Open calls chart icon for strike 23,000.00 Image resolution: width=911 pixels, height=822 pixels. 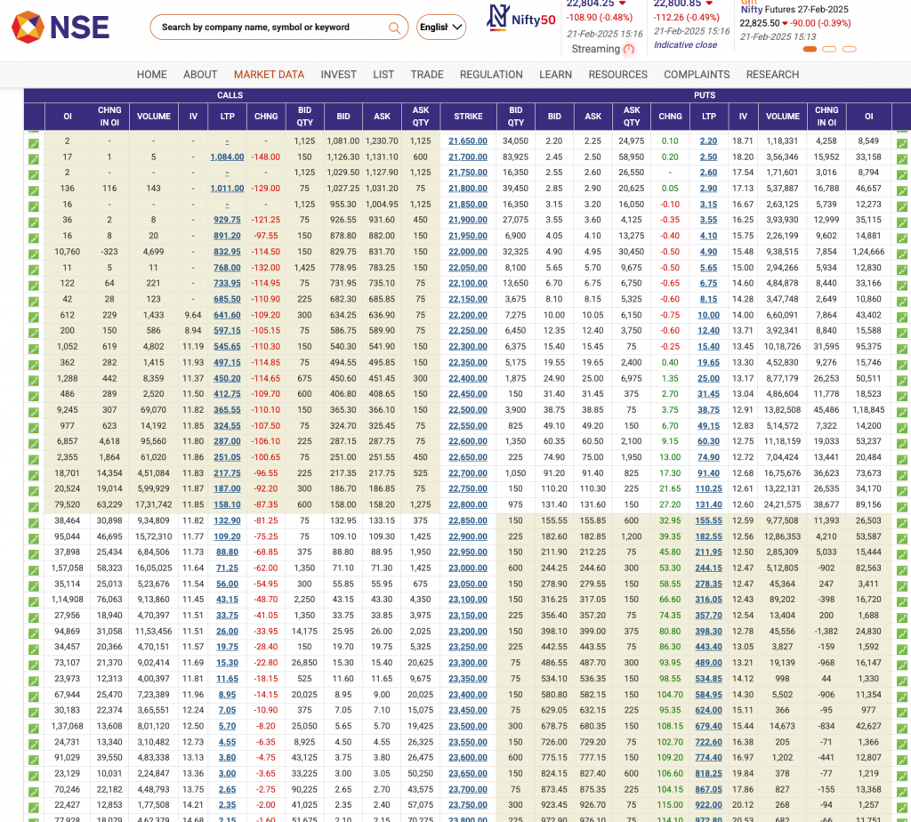click(34, 570)
